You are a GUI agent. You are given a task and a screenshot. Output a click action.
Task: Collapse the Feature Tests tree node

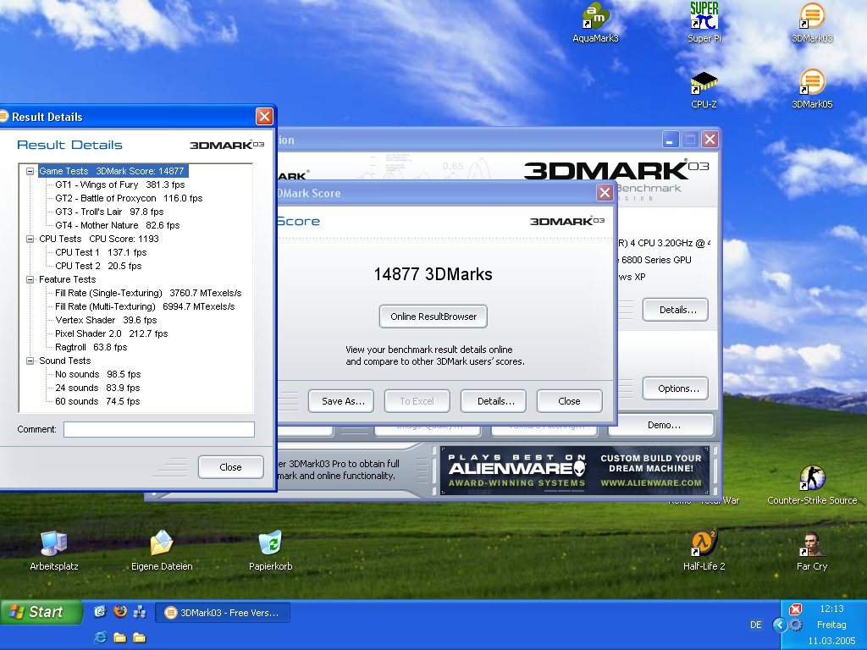[x=30, y=279]
